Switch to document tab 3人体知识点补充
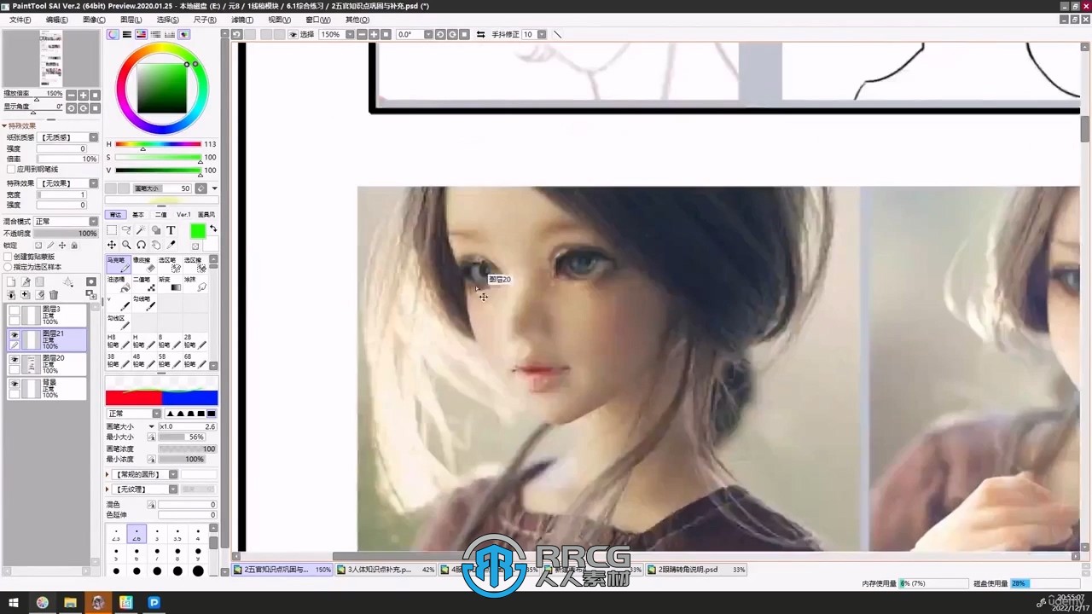The image size is (1092, 614). 386,570
